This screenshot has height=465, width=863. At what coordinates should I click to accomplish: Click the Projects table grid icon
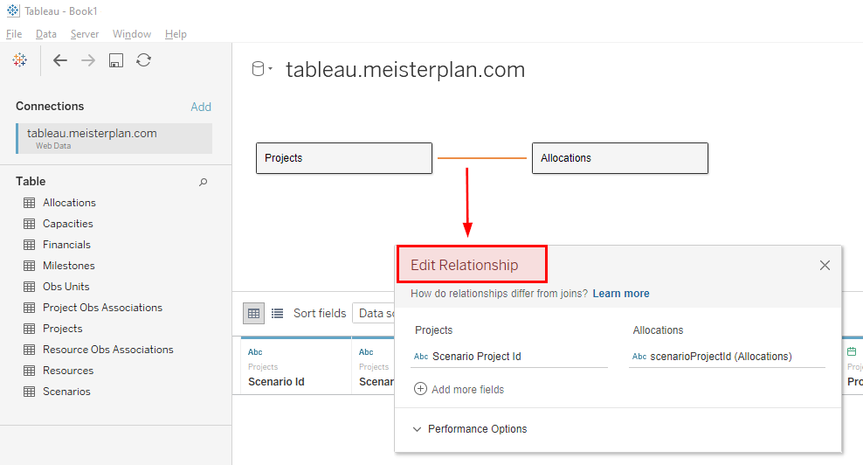click(x=29, y=329)
